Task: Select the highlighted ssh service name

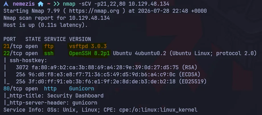Action: click(49, 53)
